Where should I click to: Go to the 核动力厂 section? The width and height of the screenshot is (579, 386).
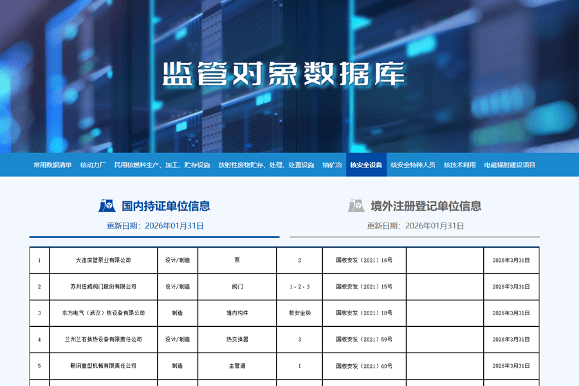pos(93,165)
